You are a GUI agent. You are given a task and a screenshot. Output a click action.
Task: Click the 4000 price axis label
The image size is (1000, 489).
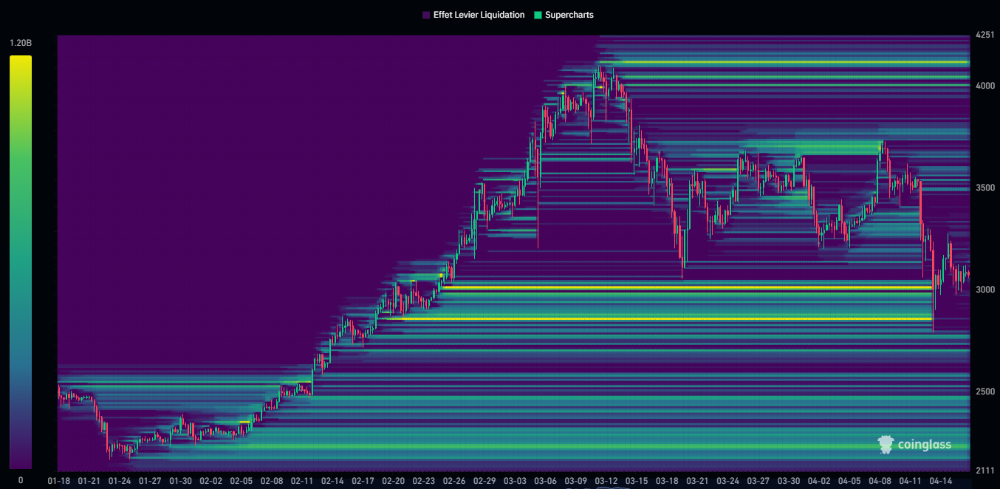pos(984,86)
